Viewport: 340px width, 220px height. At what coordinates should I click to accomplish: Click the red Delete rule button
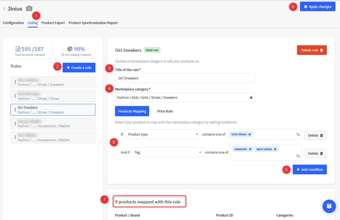[312, 50]
